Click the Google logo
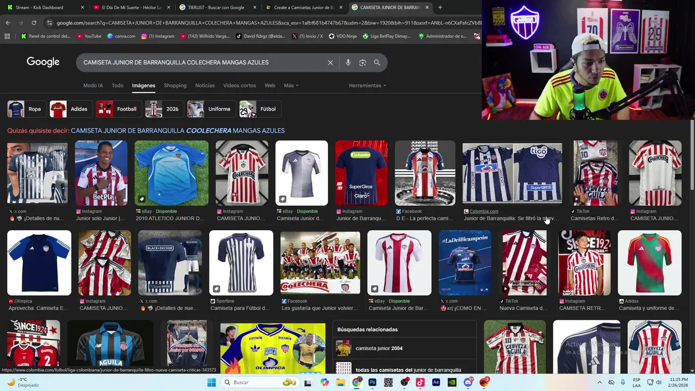The width and height of the screenshot is (695, 391). tap(43, 62)
